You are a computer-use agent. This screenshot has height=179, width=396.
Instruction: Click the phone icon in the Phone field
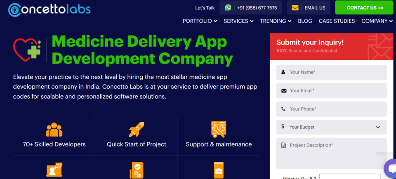(283, 109)
